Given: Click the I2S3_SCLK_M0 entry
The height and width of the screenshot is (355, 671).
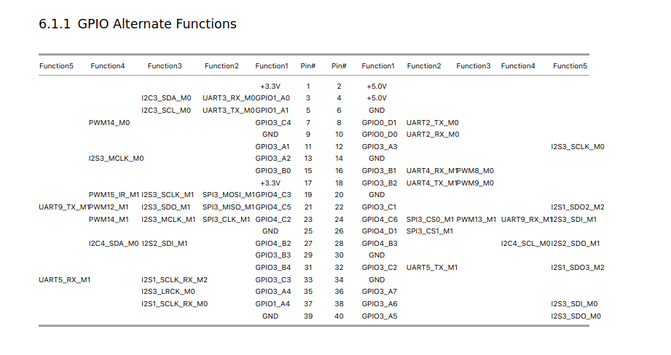Looking at the screenshot, I should 578,146.
